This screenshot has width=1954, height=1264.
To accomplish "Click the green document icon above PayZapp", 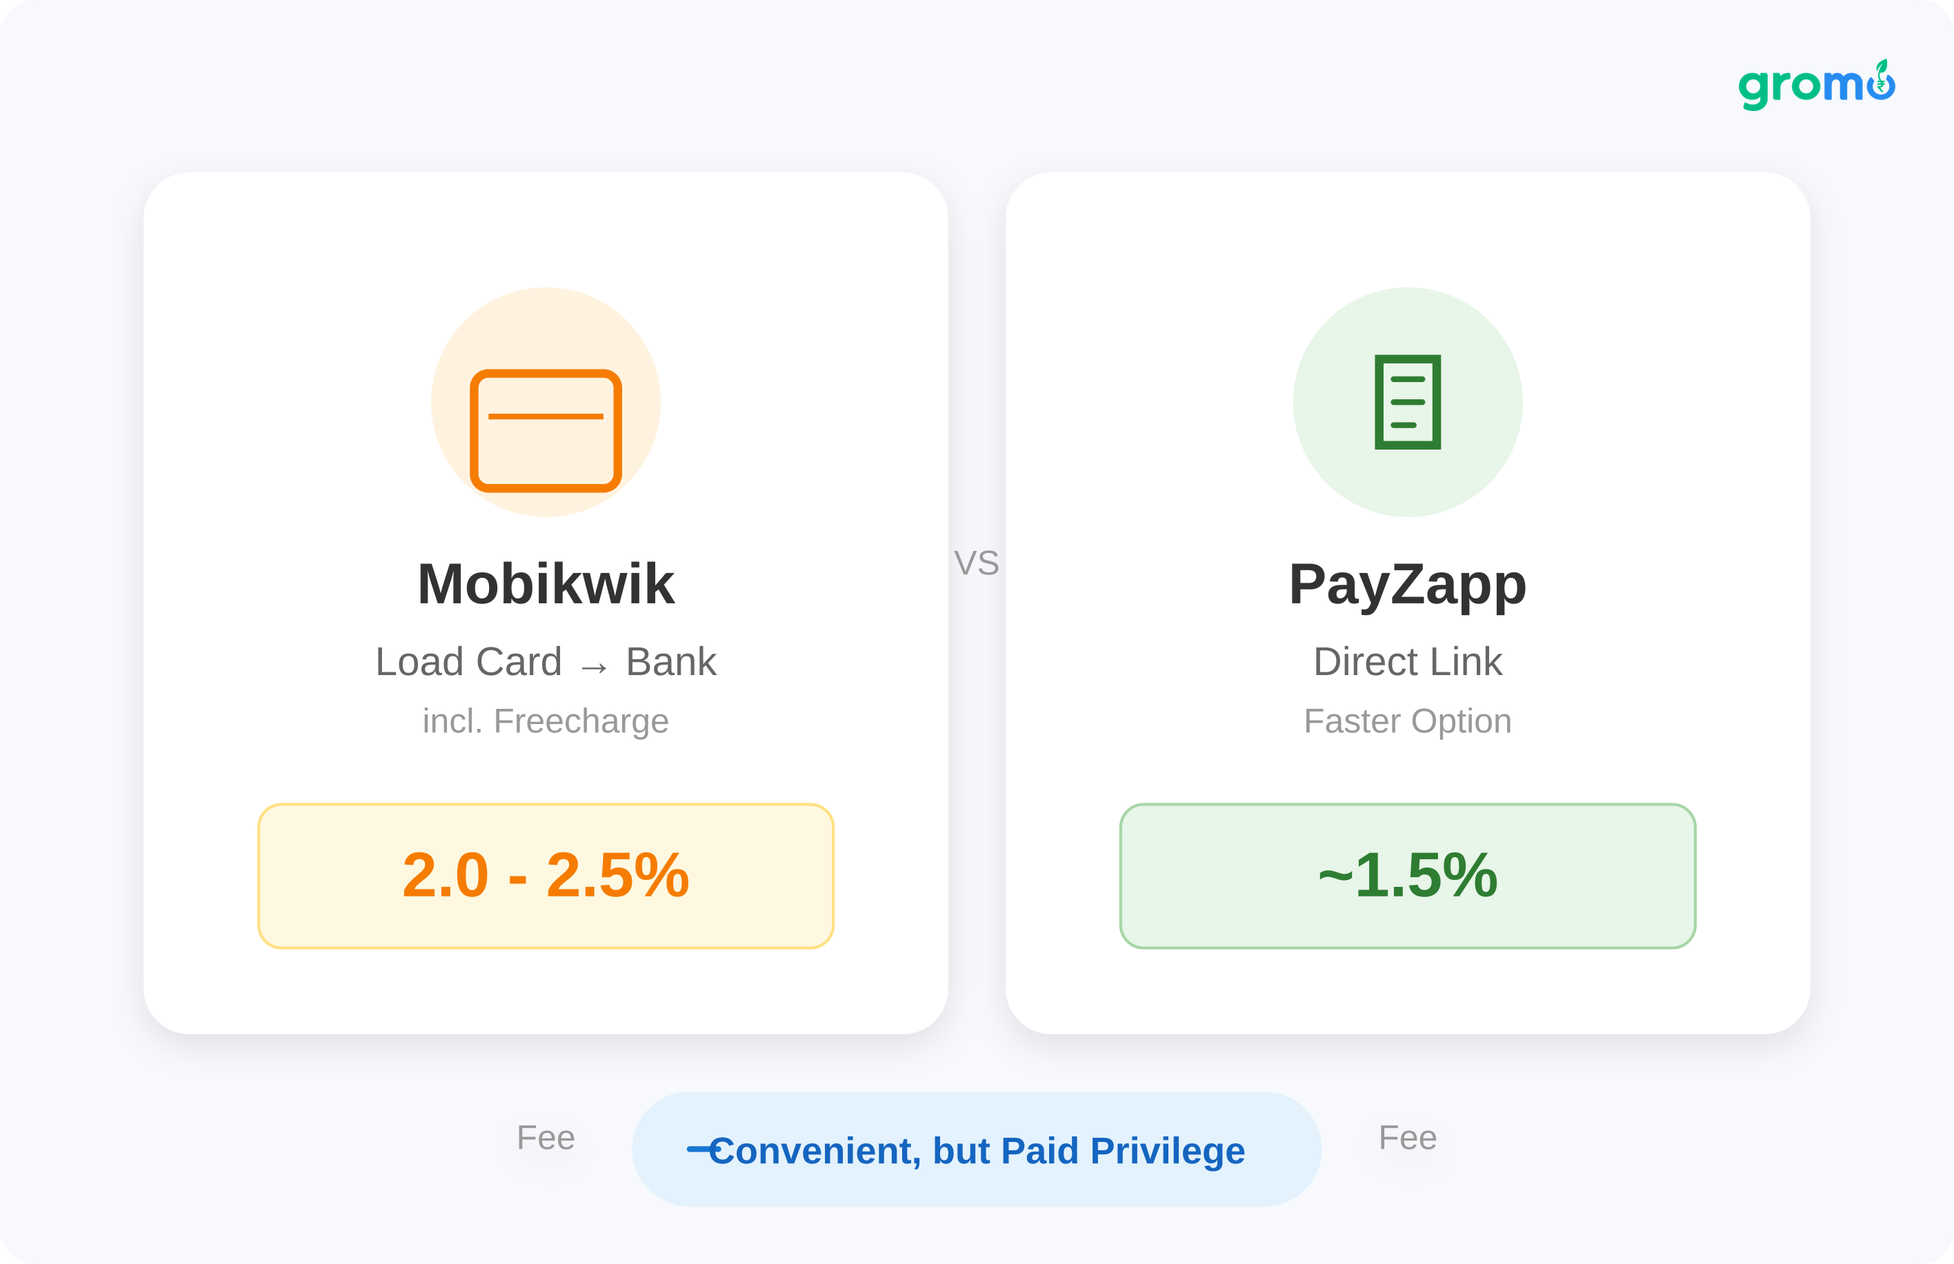I will pyautogui.click(x=1407, y=402).
